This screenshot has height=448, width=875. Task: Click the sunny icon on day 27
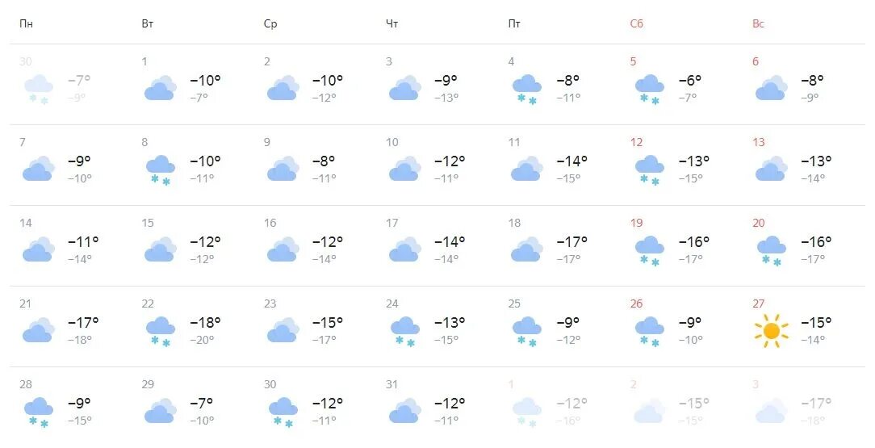771,330
